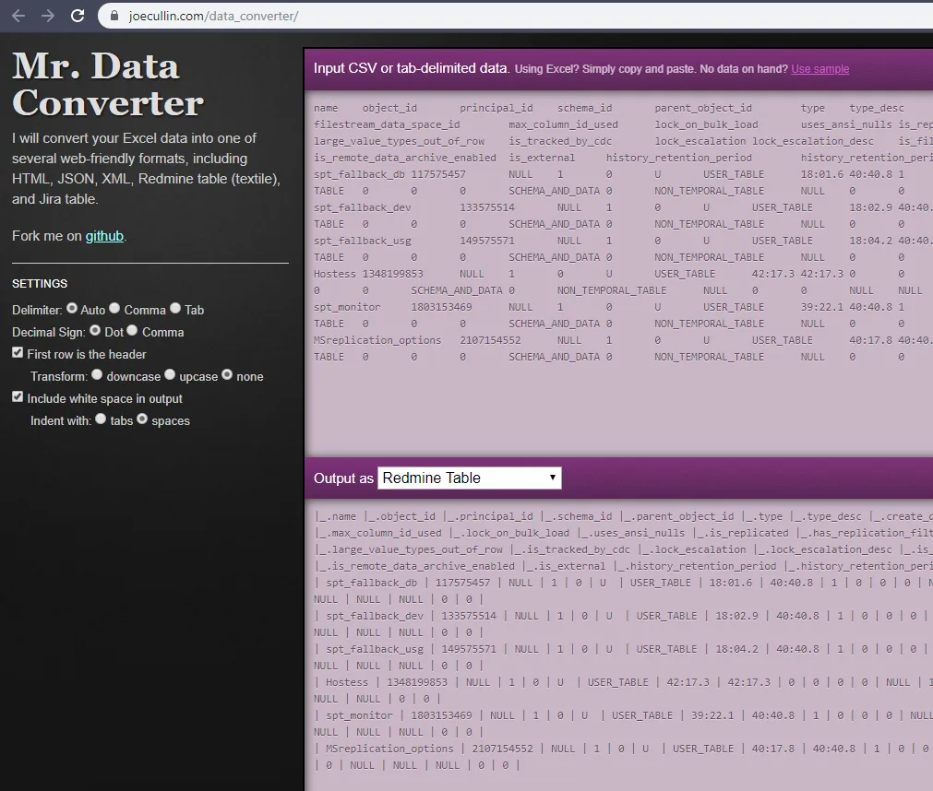
Task: Click the browser back arrow
Action: (x=18, y=16)
